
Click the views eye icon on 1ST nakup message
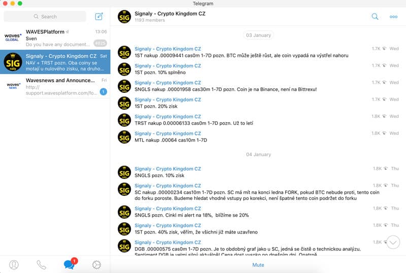point(384,48)
